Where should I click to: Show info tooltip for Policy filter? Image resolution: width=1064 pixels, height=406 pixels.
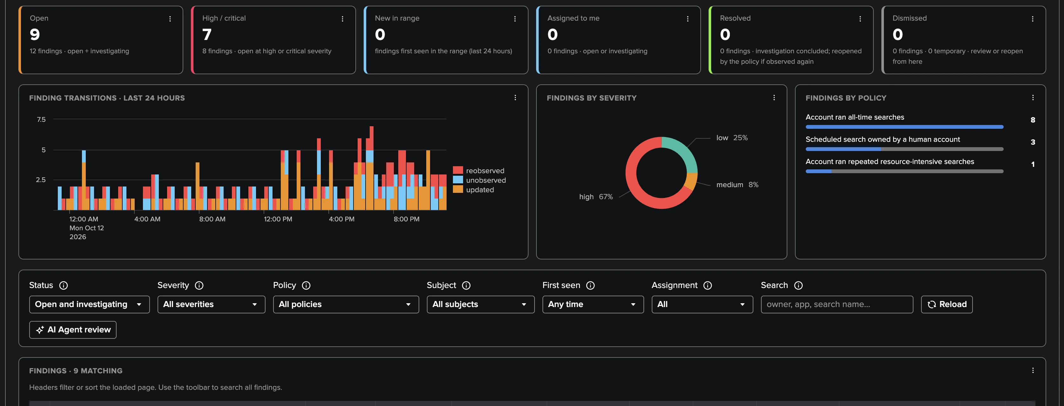pyautogui.click(x=306, y=285)
